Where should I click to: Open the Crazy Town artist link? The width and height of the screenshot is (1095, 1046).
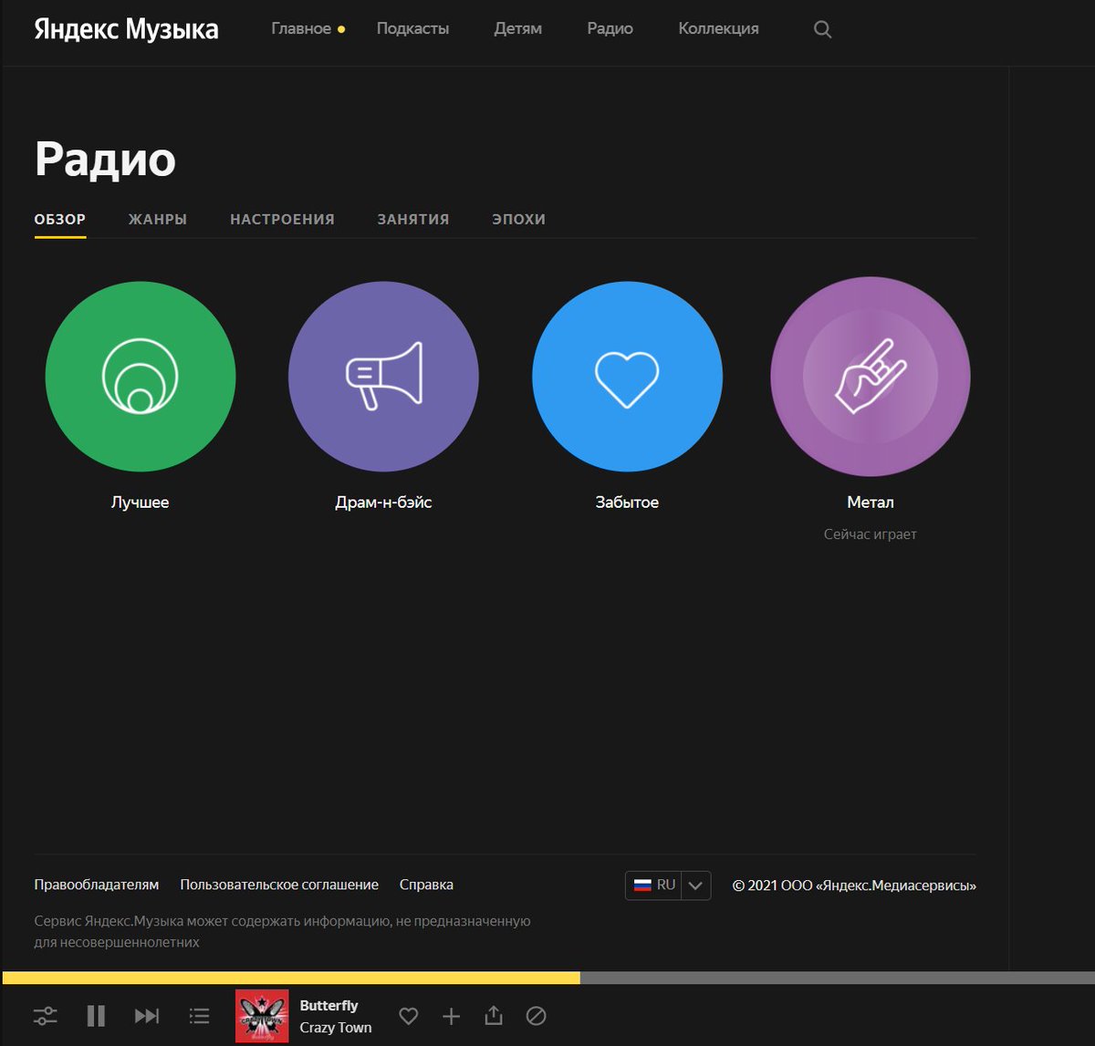click(x=336, y=1027)
